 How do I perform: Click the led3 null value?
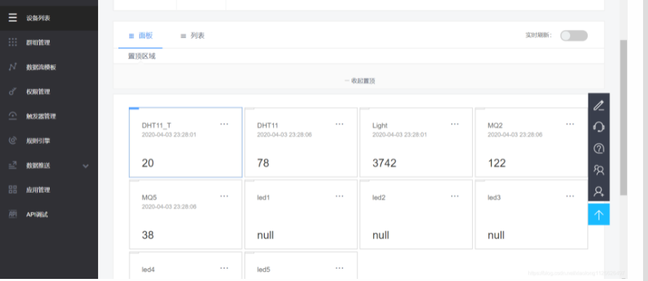click(x=496, y=235)
